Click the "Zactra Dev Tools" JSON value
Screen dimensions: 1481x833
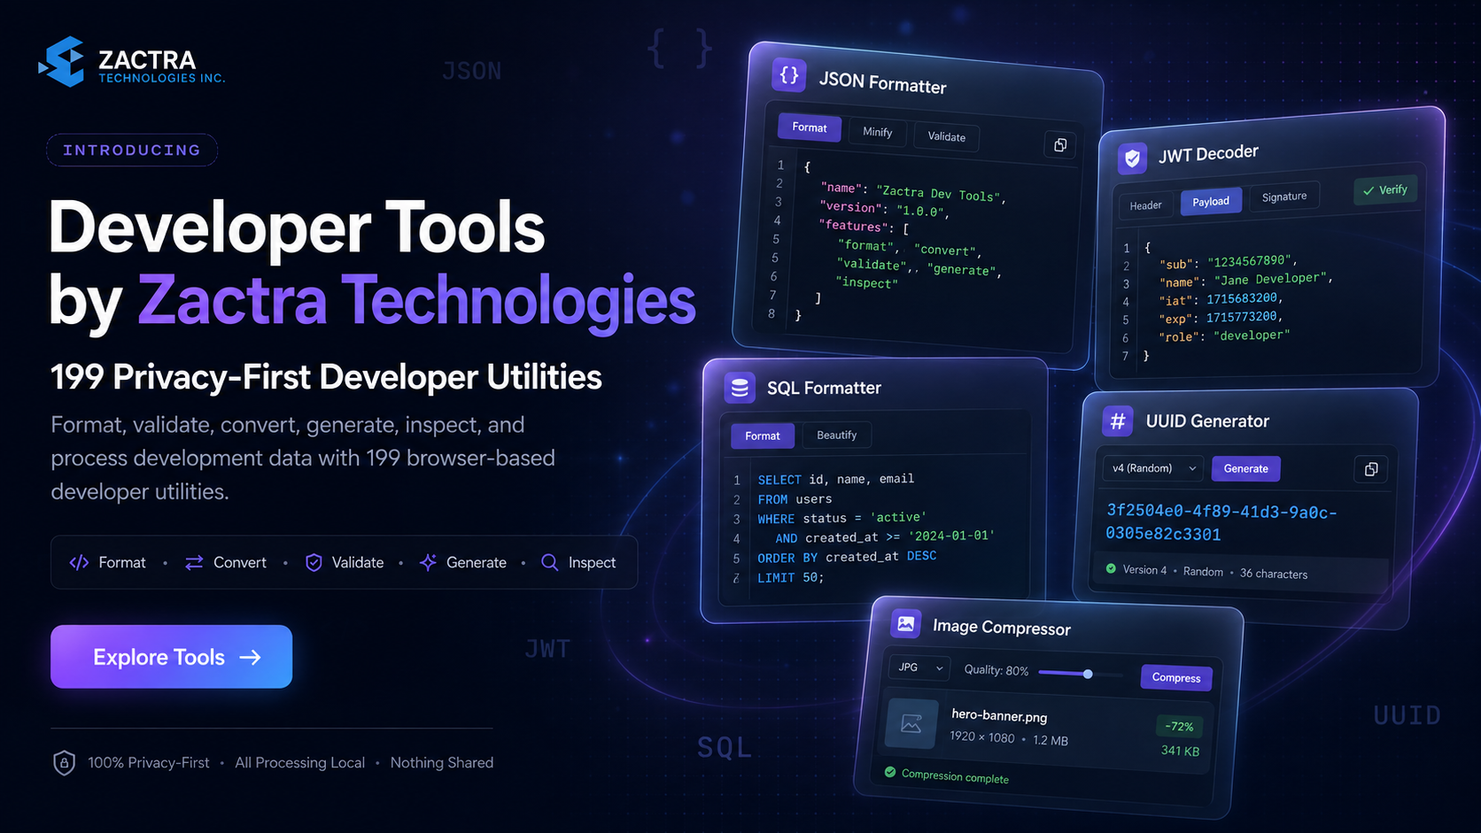pos(938,193)
